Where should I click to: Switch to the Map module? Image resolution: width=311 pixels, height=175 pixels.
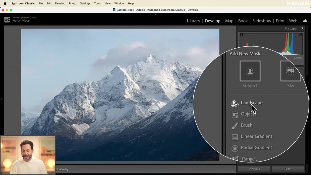[229, 21]
